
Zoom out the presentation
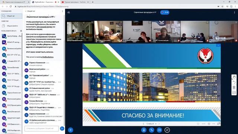click(x=198, y=124)
